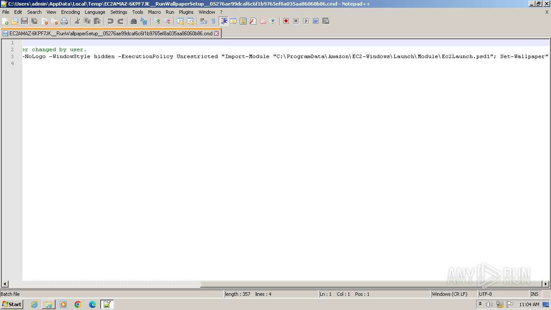Open the ? help menu
Screen dimensions: 551x310
pyautogui.click(x=221, y=12)
